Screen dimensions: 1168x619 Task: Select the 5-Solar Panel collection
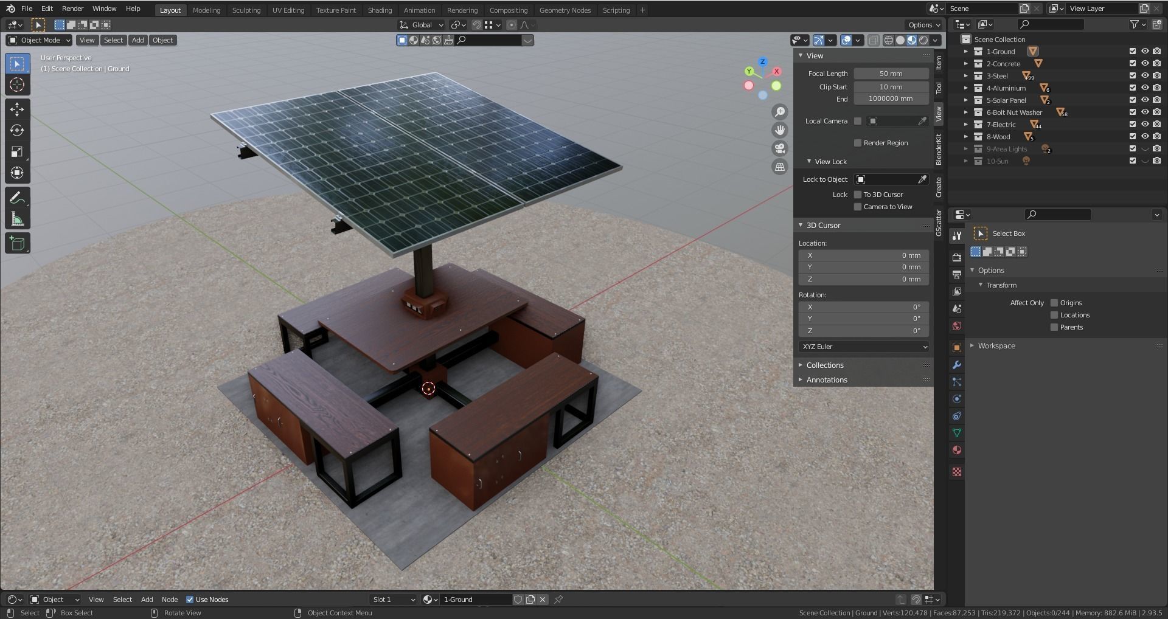click(x=1006, y=100)
